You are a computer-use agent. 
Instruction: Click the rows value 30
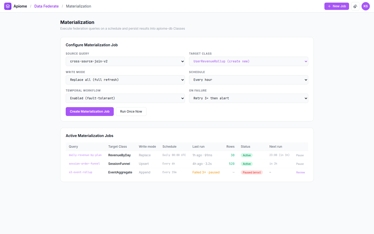pos(233,155)
